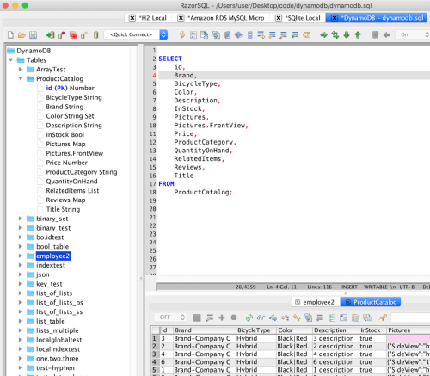430x376 pixels.
Task: Collapse the Tables tree node
Action: coord(11,60)
